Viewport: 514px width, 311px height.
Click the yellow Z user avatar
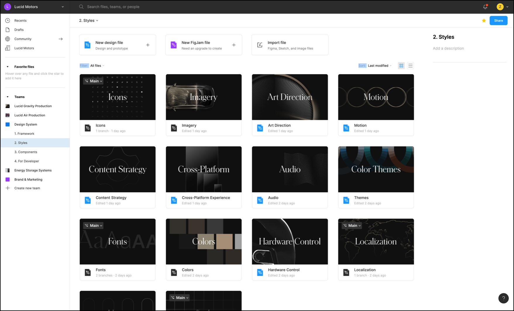tap(500, 7)
